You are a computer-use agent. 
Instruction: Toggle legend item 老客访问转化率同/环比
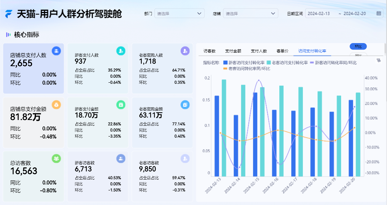coord(246,68)
